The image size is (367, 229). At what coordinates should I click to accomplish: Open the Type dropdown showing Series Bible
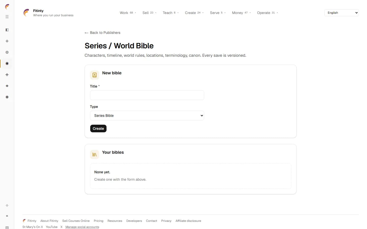(147, 116)
